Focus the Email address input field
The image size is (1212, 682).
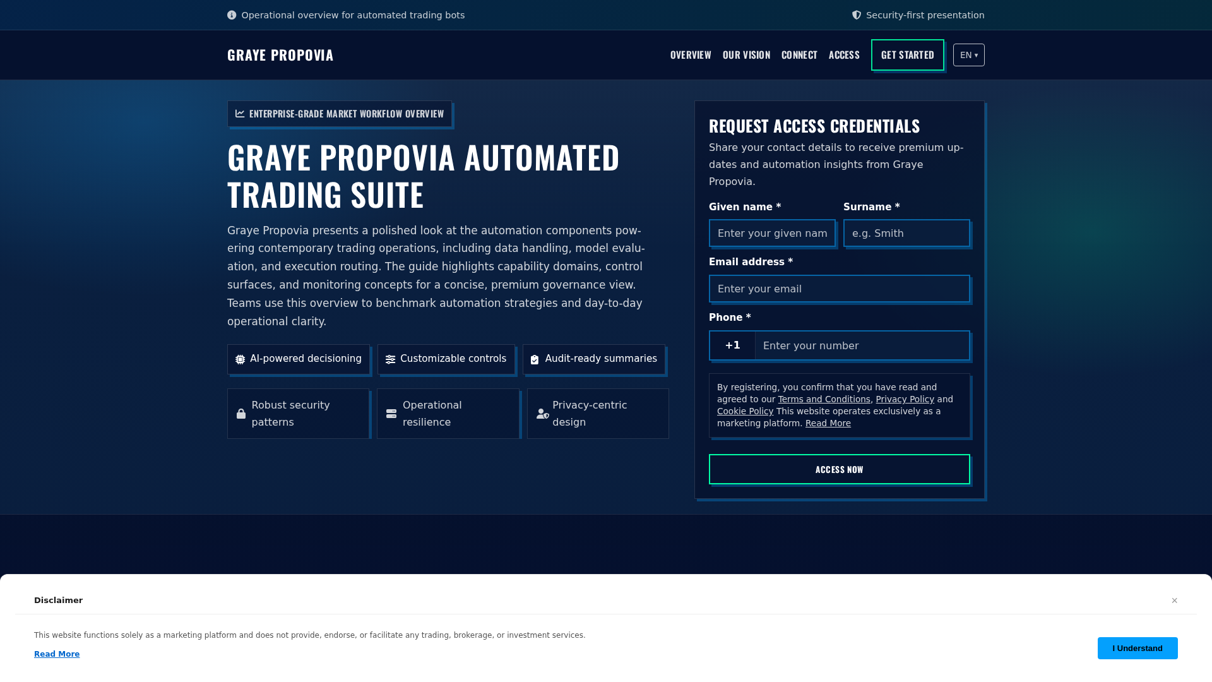(840, 289)
